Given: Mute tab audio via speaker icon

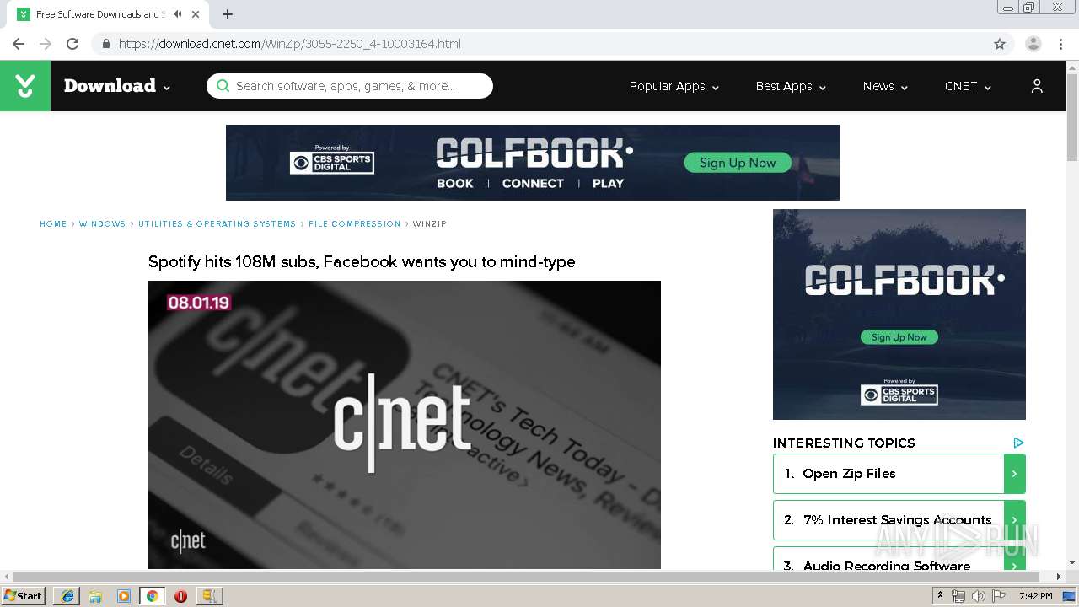Looking at the screenshot, I should (178, 14).
